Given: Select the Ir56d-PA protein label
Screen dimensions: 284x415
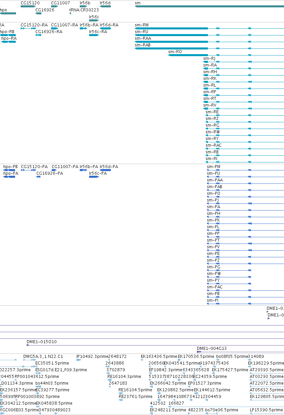Looking at the screenshot, I should click(109, 167).
